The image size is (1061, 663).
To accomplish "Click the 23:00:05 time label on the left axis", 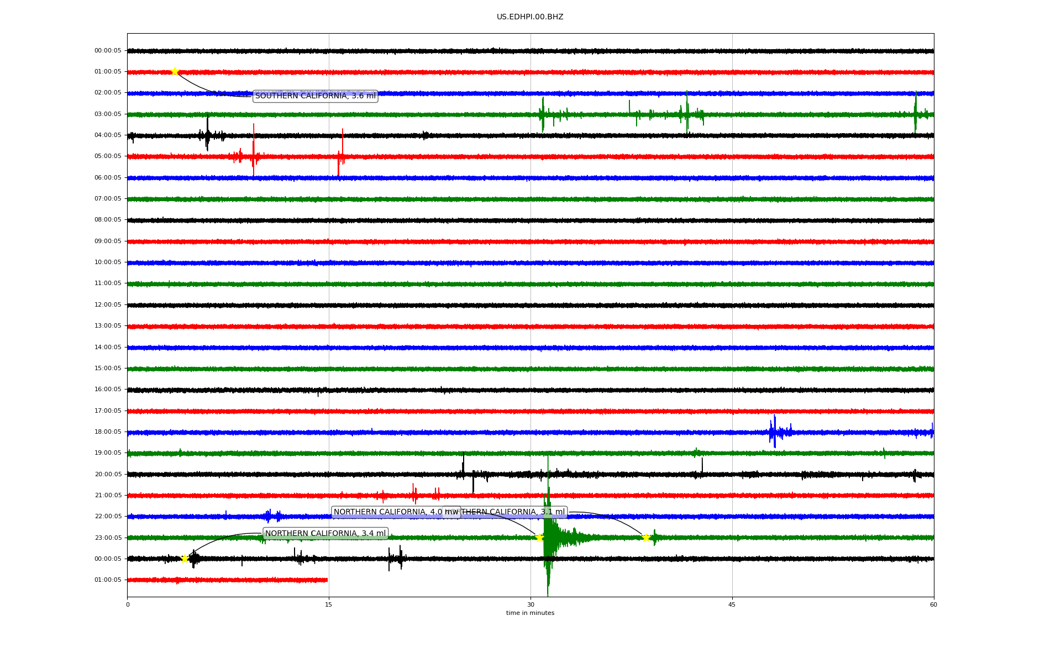I will [108, 538].
